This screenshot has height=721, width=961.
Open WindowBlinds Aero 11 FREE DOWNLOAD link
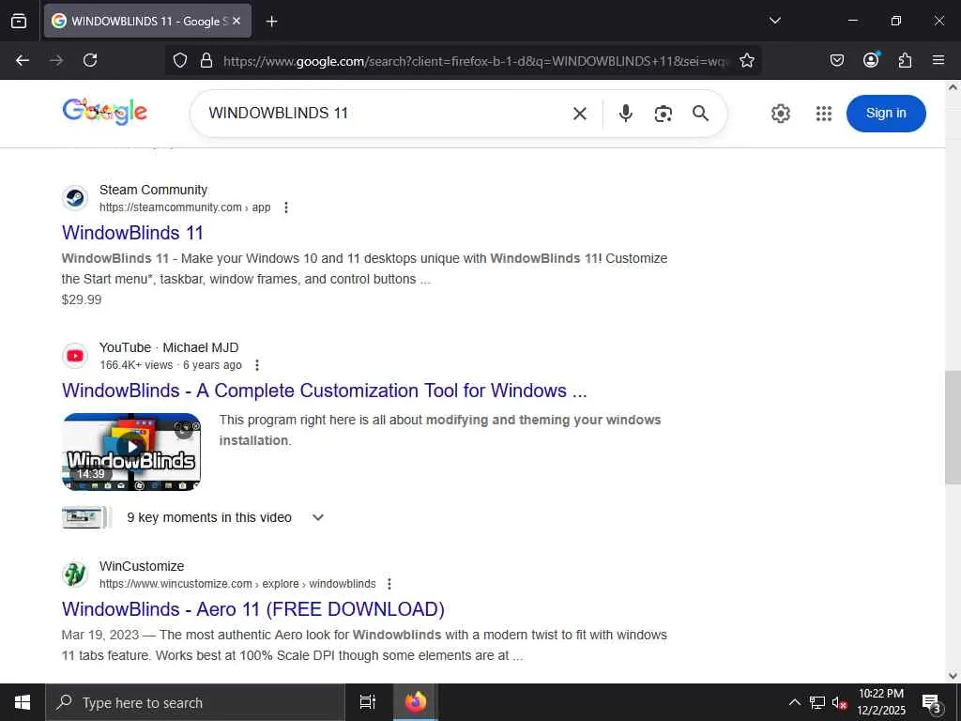click(253, 609)
